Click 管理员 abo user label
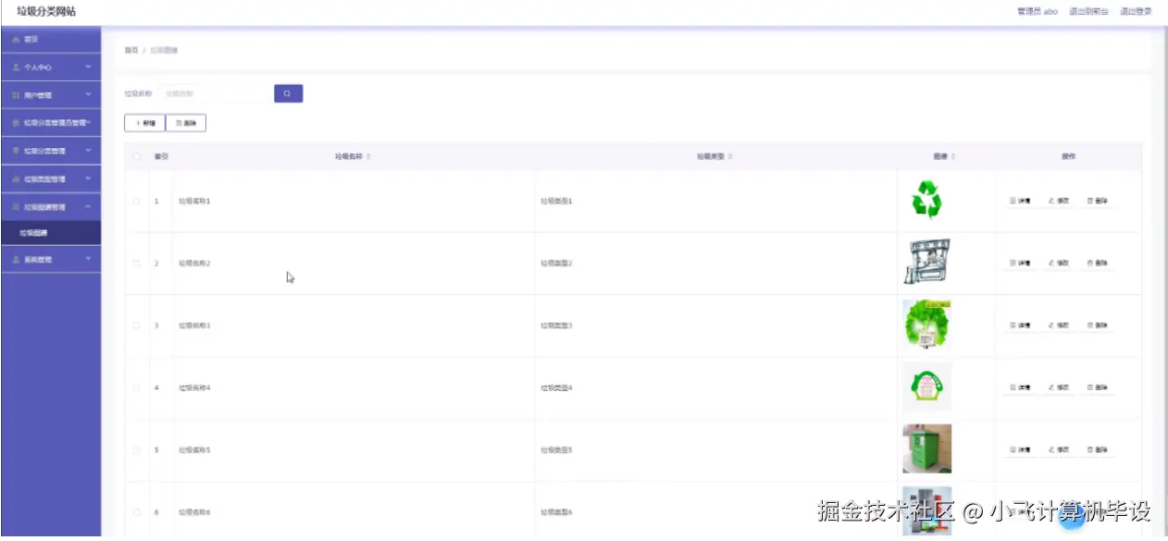1168x541 pixels. coord(1037,12)
